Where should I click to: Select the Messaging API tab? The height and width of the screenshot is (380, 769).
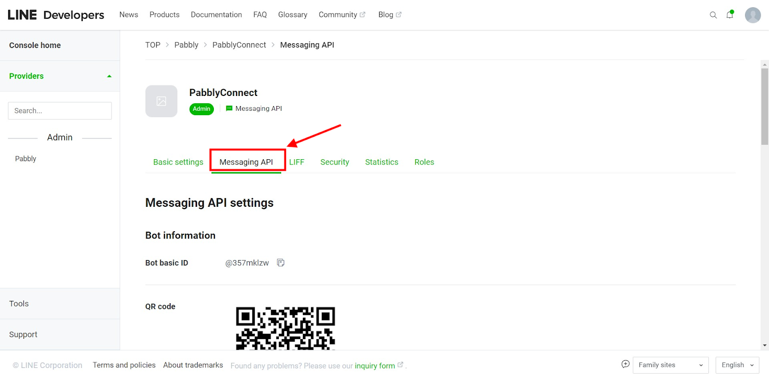tap(246, 162)
